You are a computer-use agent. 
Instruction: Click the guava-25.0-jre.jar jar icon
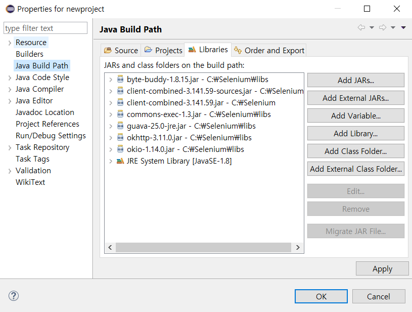(120, 126)
